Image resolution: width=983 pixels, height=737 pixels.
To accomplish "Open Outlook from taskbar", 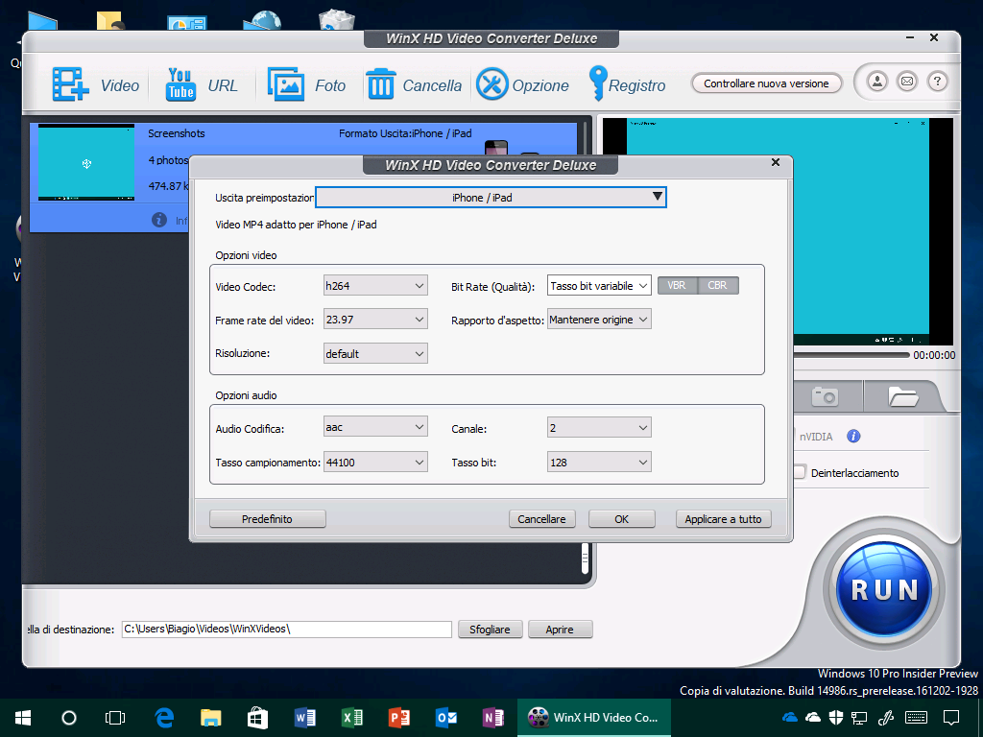I will pyautogui.click(x=445, y=718).
